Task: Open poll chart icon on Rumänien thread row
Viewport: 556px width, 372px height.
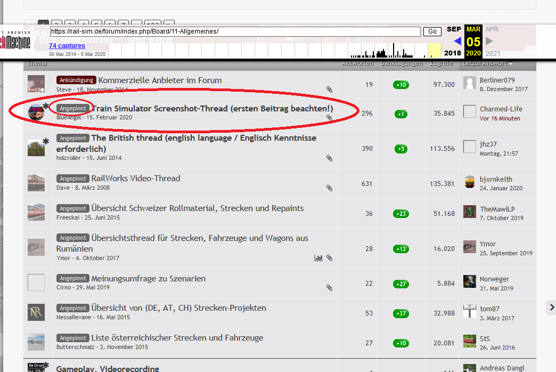Action: [318, 258]
